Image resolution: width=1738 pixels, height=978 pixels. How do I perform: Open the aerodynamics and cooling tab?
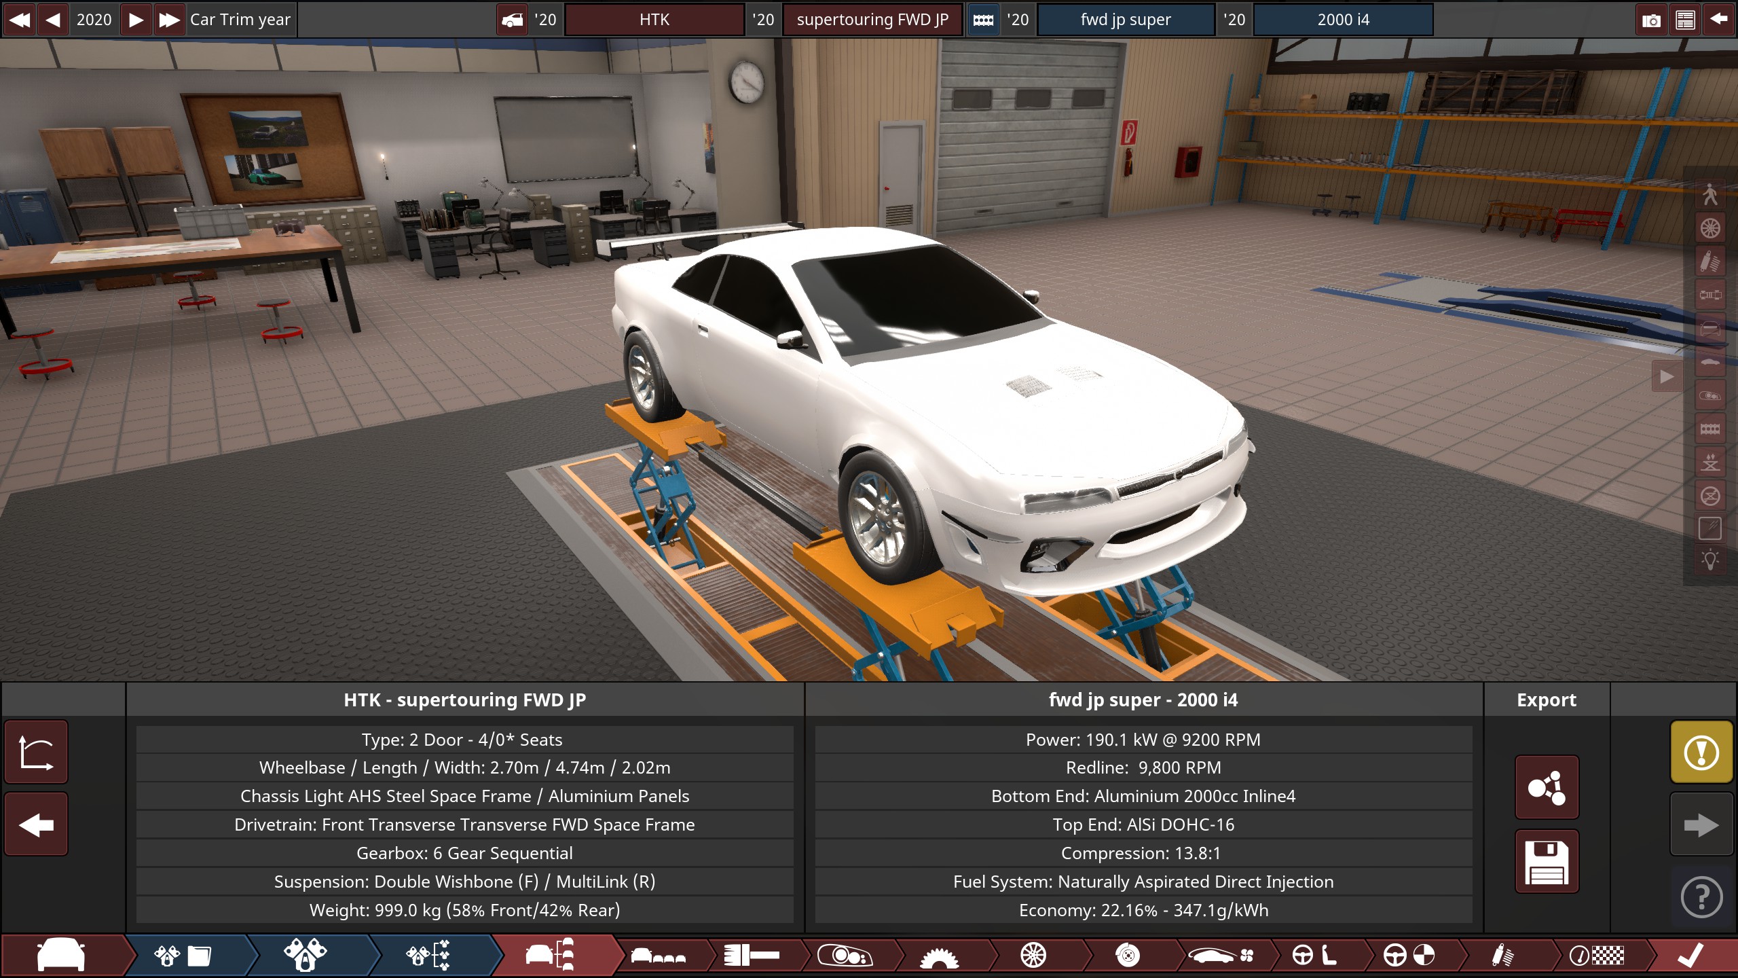(1221, 956)
